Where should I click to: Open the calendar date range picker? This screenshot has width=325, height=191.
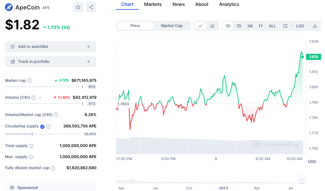tap(285, 26)
